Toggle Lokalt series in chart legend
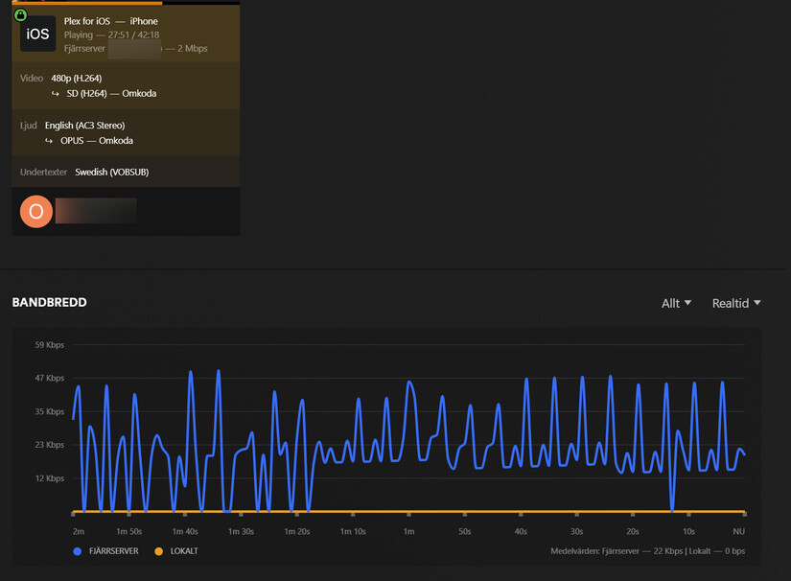Screen dimensions: 791x581 176,550
